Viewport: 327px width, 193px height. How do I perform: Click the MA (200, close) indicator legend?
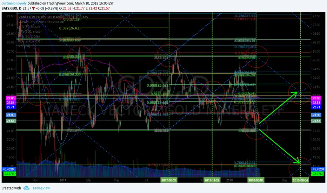click(30, 41)
